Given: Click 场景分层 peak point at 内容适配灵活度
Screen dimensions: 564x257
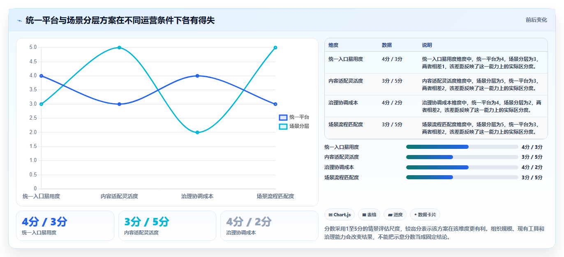Looking at the screenshot, I should pyautogui.click(x=119, y=47).
